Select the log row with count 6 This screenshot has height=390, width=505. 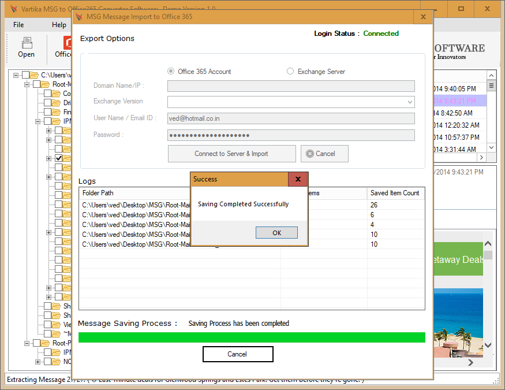click(x=252, y=215)
